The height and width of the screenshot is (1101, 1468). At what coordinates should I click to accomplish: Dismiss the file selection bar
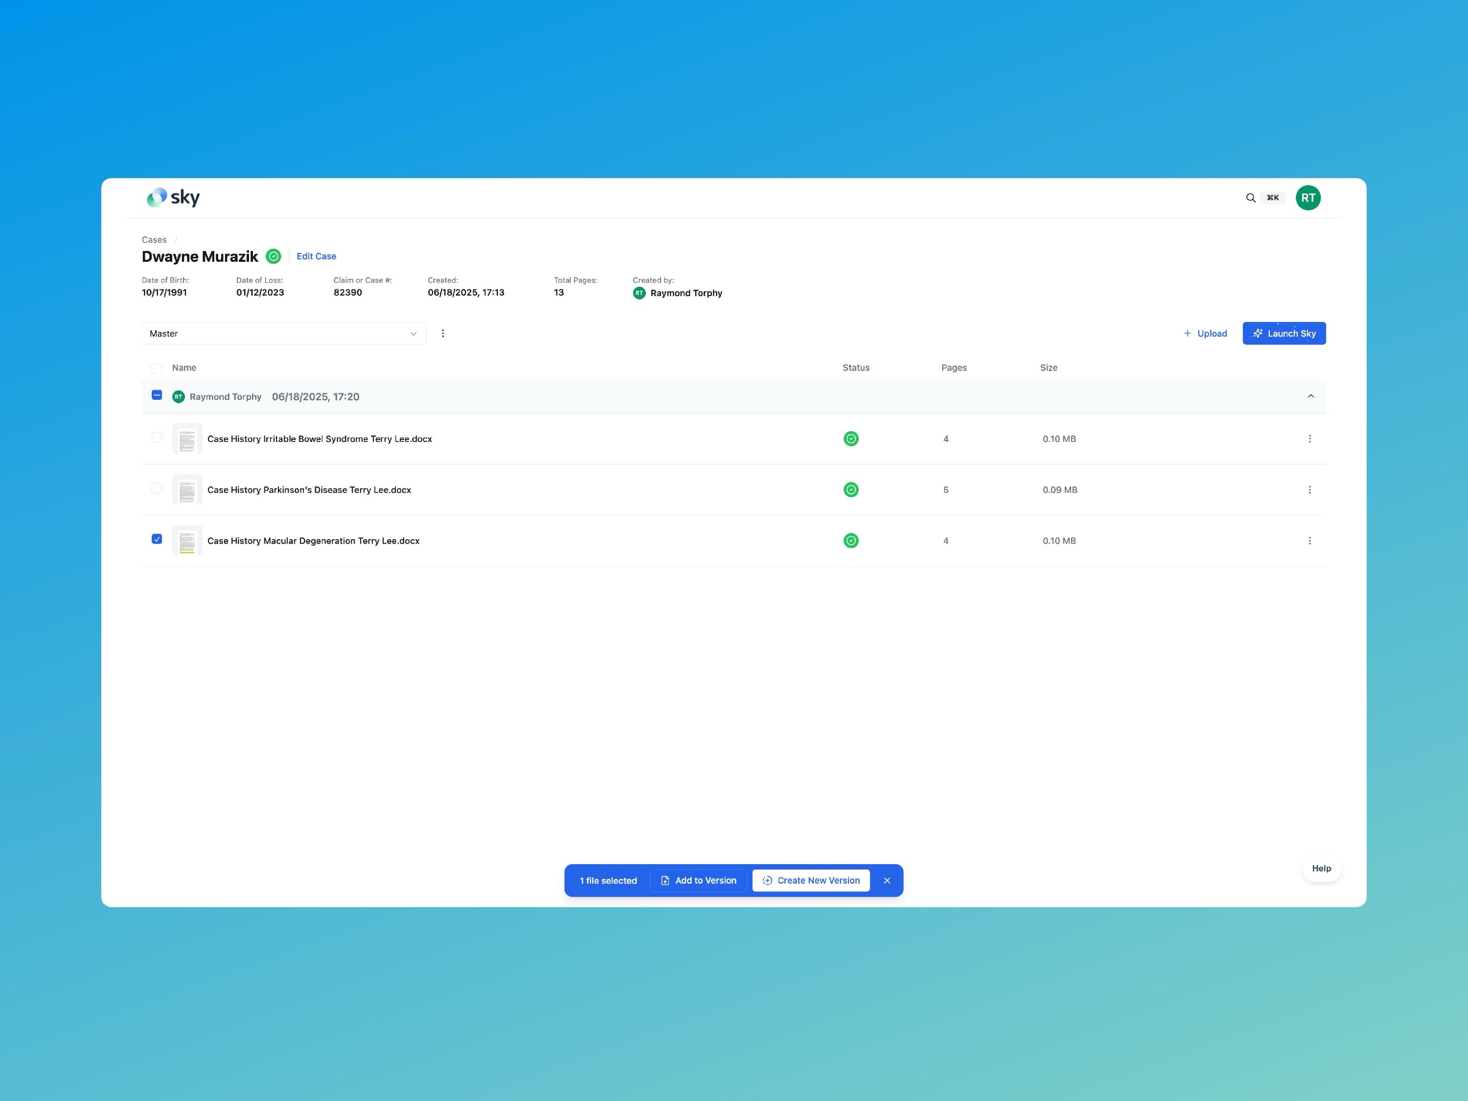pyautogui.click(x=887, y=881)
